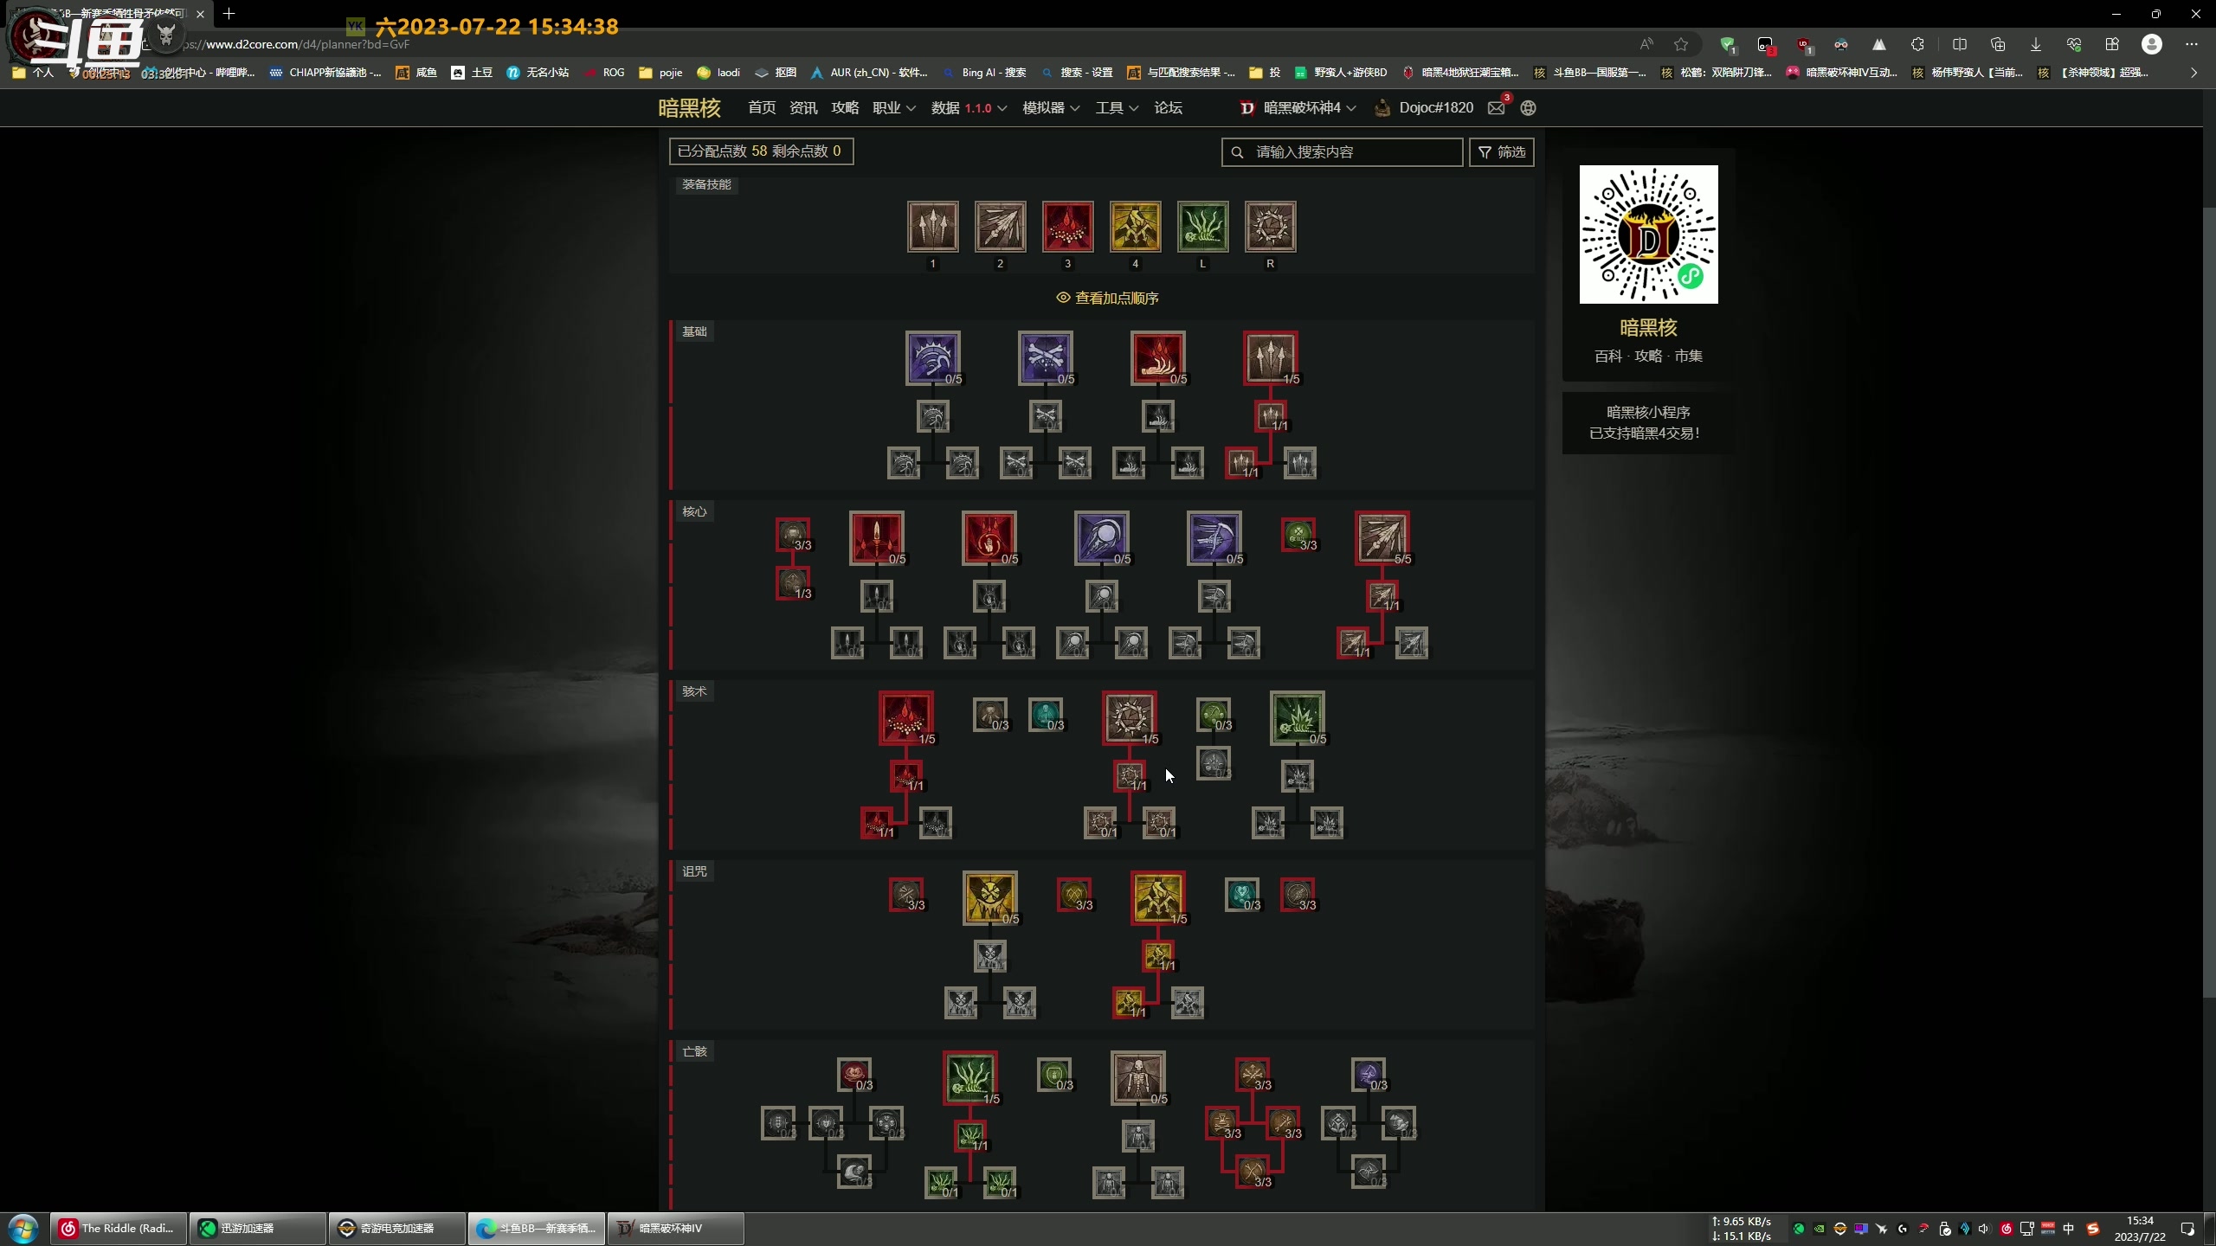
Task: Select Iron Maiden skill 0/5 in 诅咒
Action: point(989,897)
